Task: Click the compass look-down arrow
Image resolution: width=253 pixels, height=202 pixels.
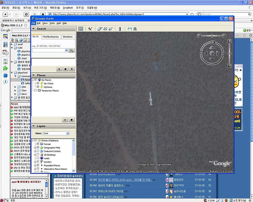Action: coord(212,59)
